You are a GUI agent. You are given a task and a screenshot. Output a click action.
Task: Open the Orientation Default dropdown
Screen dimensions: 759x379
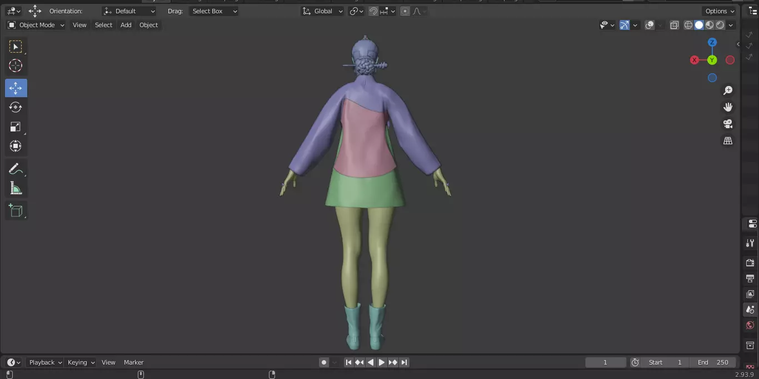(129, 11)
